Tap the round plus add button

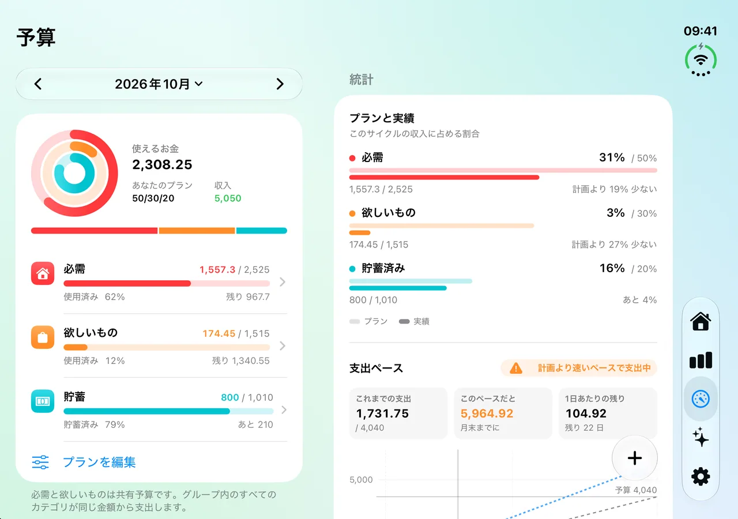tap(635, 458)
